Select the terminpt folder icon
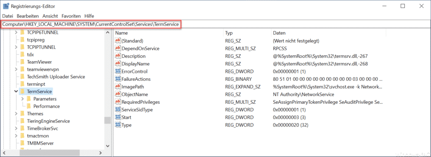The width and height of the screenshot is (431, 157). point(22,84)
